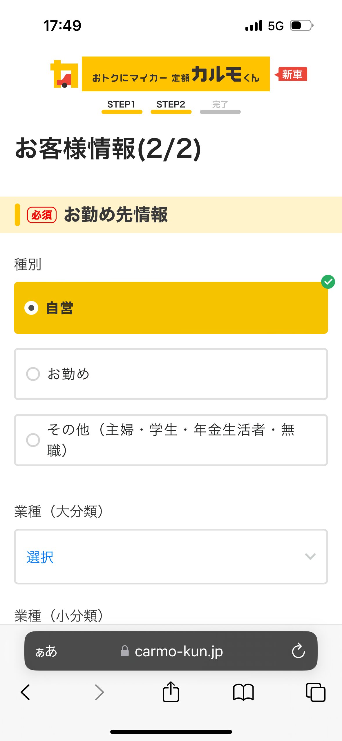Viewport: 342px width, 741px height.
Task: Tap Safari forward arrow
Action: click(x=99, y=692)
